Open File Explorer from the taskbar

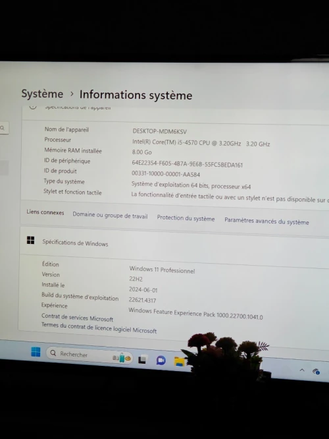179,361
